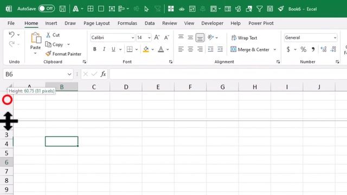
Task: Toggle Underline formatting
Action: [x=113, y=49]
